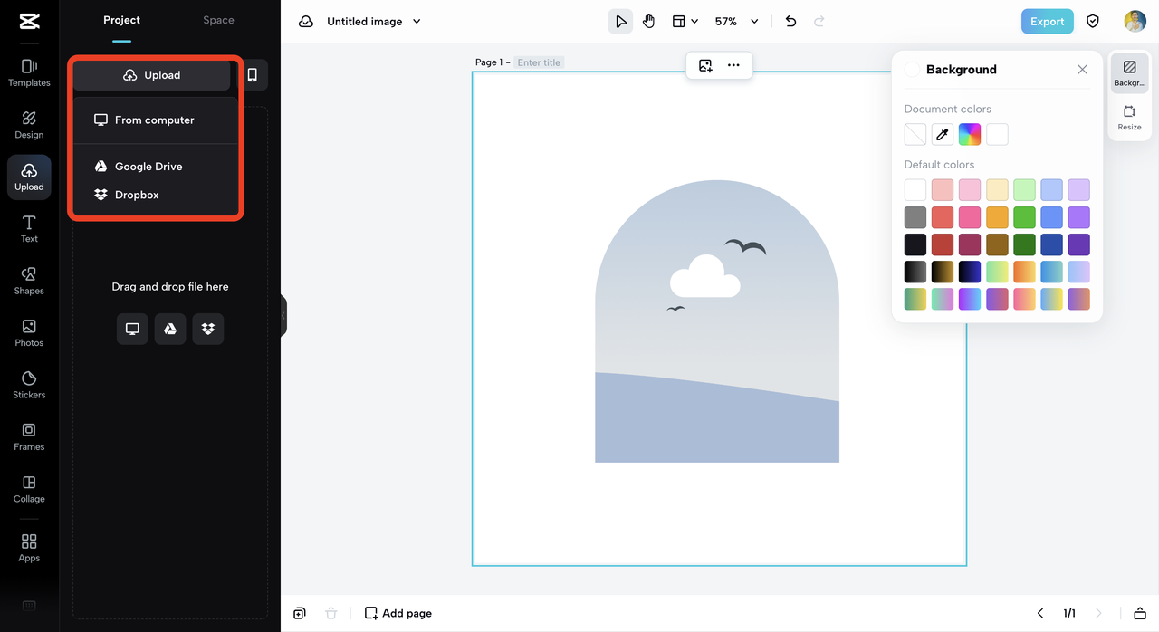Click the add image icon above canvas
The height and width of the screenshot is (632, 1159).
(705, 65)
